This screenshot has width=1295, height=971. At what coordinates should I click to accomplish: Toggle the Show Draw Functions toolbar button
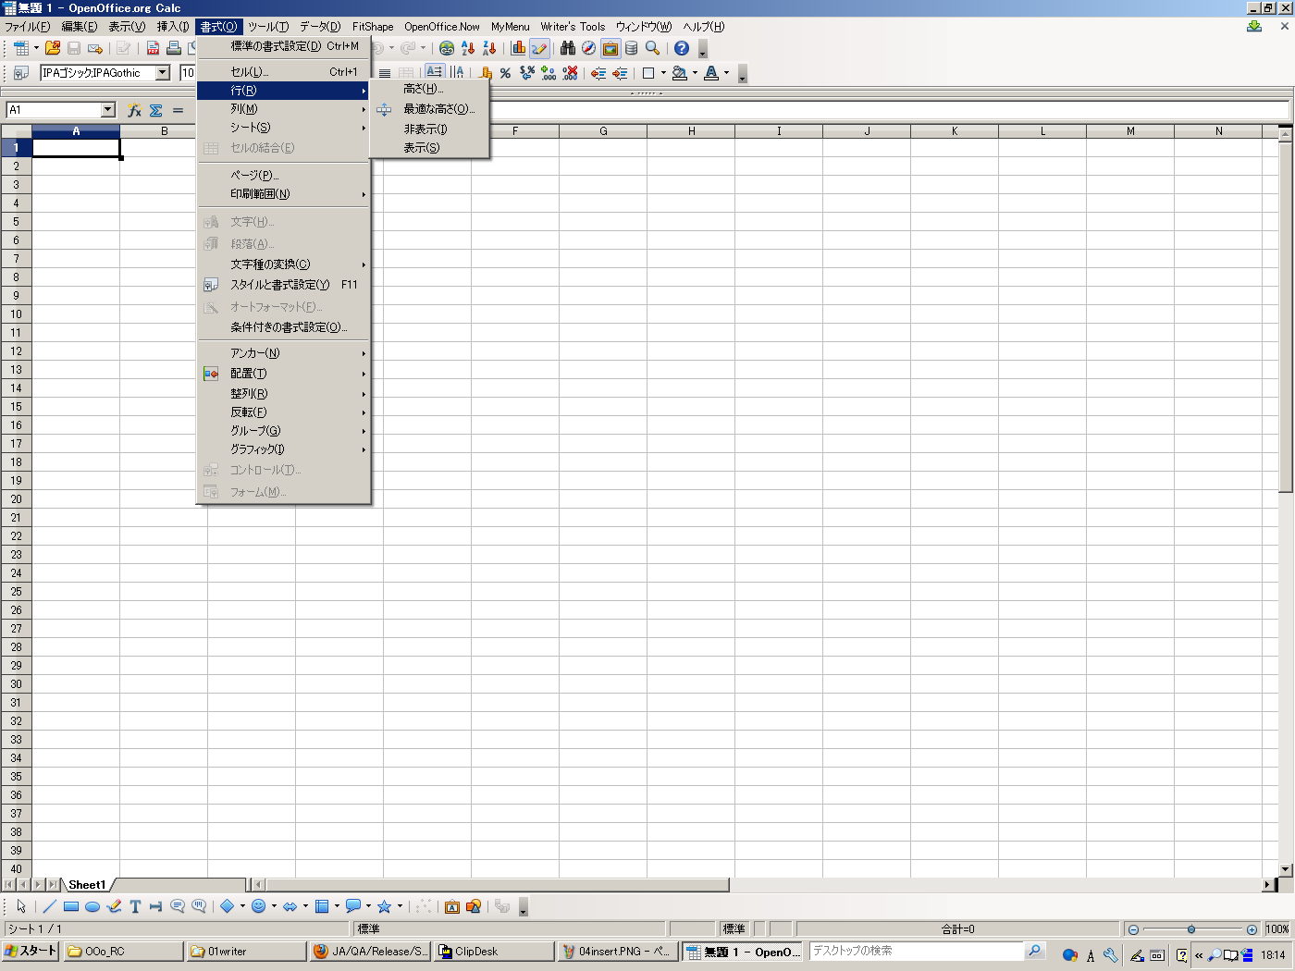[x=539, y=48]
